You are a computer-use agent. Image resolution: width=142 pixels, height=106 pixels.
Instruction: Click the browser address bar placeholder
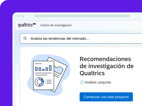tap(82, 16)
